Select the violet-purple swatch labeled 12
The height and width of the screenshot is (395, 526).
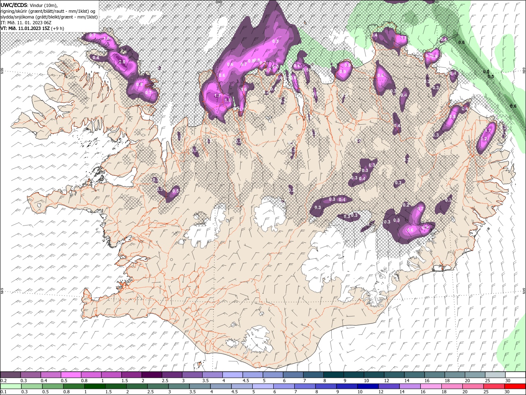click(x=388, y=386)
